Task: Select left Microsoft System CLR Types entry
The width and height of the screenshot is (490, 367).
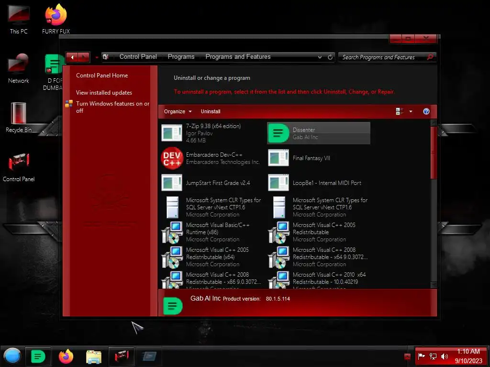Action: click(x=212, y=207)
